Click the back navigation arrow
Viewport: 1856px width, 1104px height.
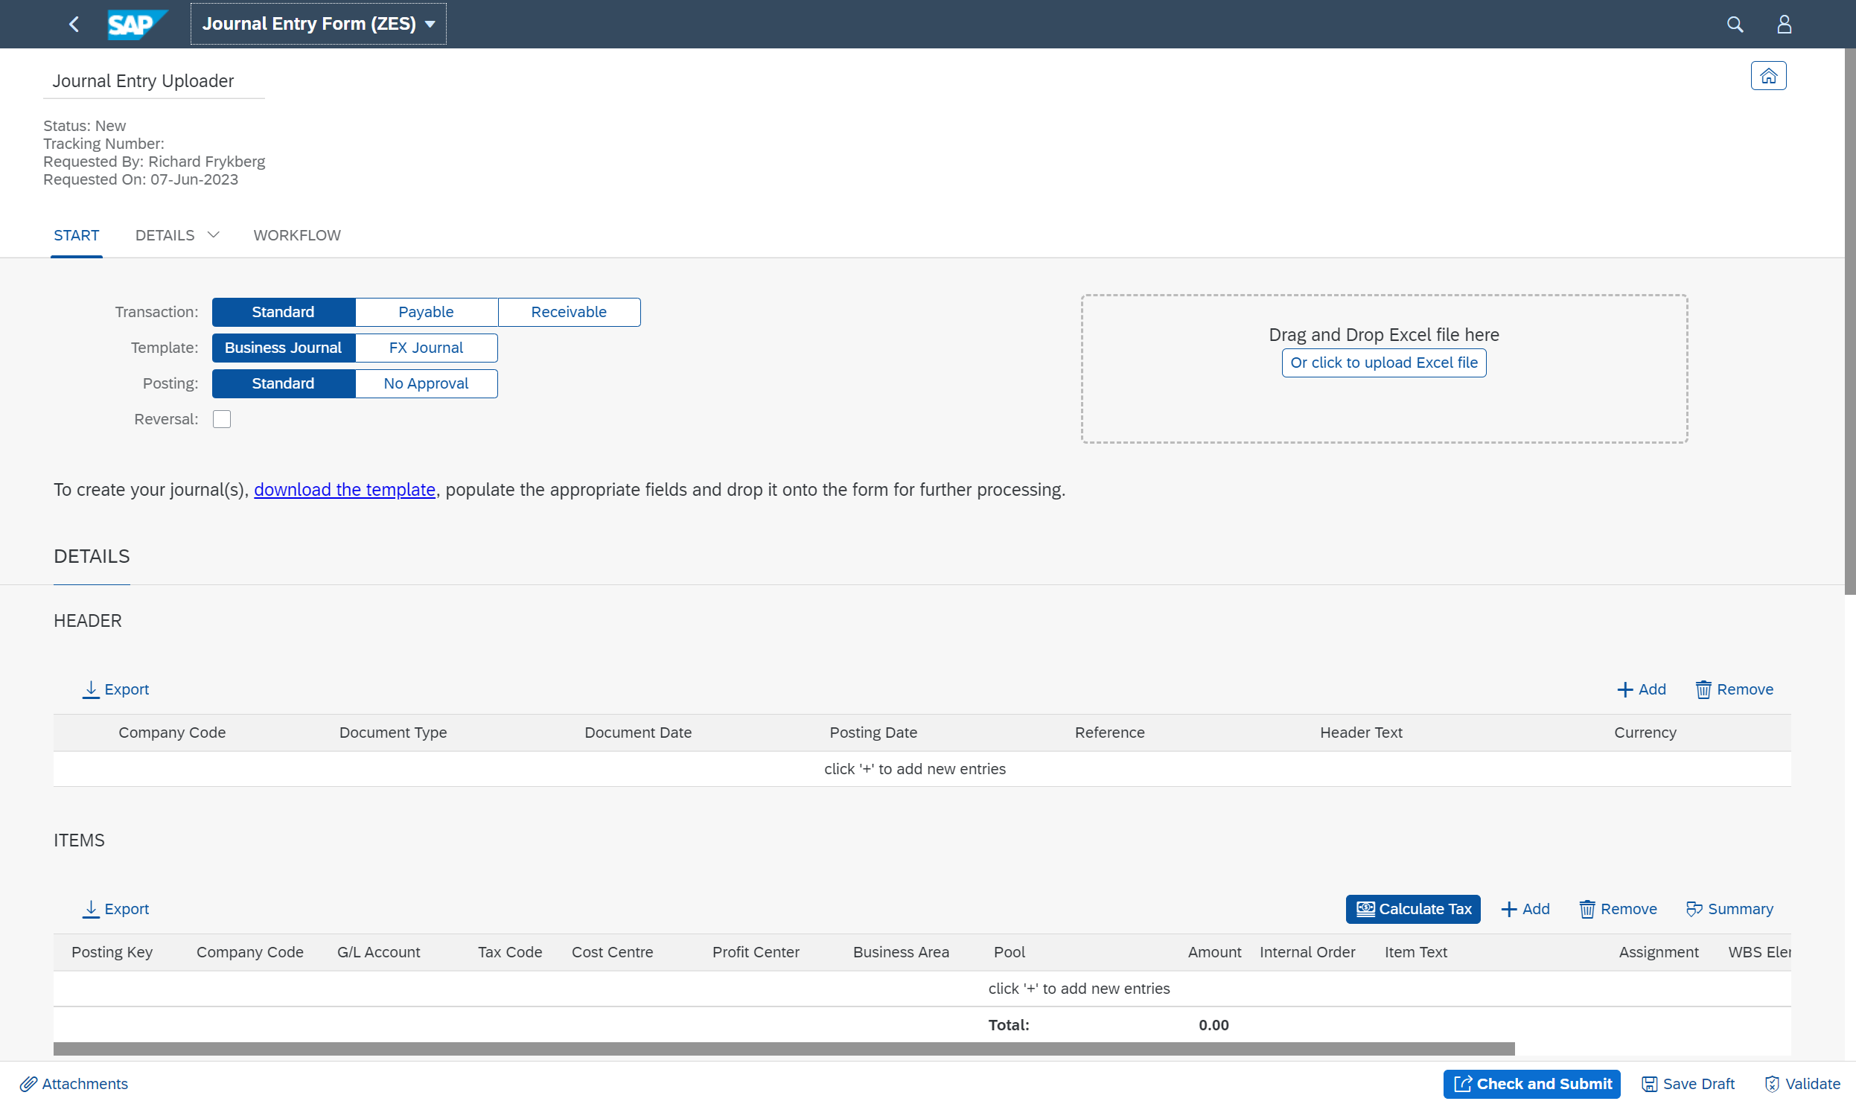coord(74,24)
